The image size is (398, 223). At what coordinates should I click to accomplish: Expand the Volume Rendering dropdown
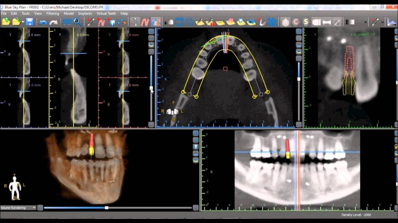pos(34,208)
